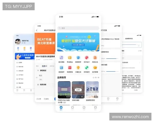Click the 金牌推荐 section heading
The width and height of the screenshot is (154, 123).
tap(62, 77)
